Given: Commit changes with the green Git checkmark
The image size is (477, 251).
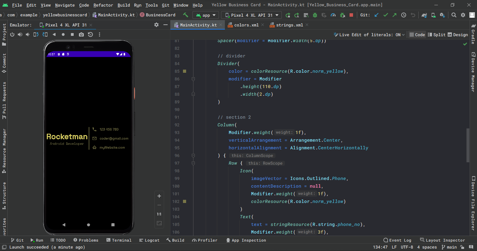Looking at the screenshot, I should point(385,15).
